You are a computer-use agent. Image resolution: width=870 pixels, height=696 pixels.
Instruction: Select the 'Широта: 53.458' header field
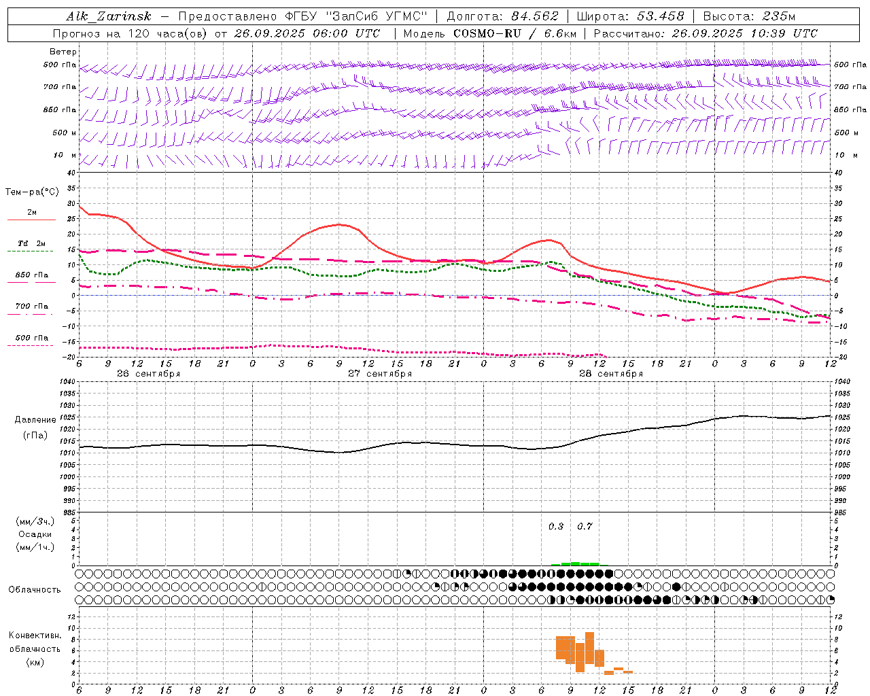tap(630, 16)
